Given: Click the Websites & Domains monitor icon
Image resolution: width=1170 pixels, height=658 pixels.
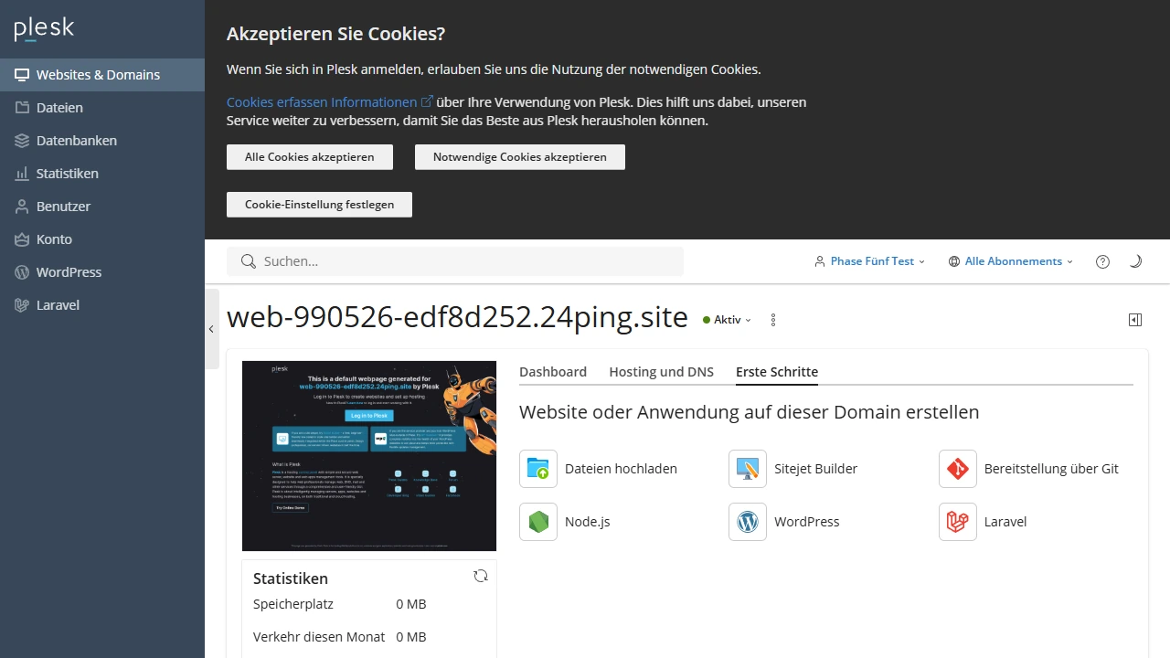Looking at the screenshot, I should pyautogui.click(x=22, y=75).
